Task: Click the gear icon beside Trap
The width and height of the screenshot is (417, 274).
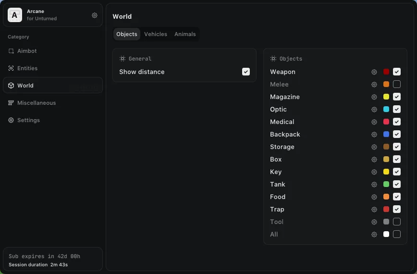Action: coord(374,210)
